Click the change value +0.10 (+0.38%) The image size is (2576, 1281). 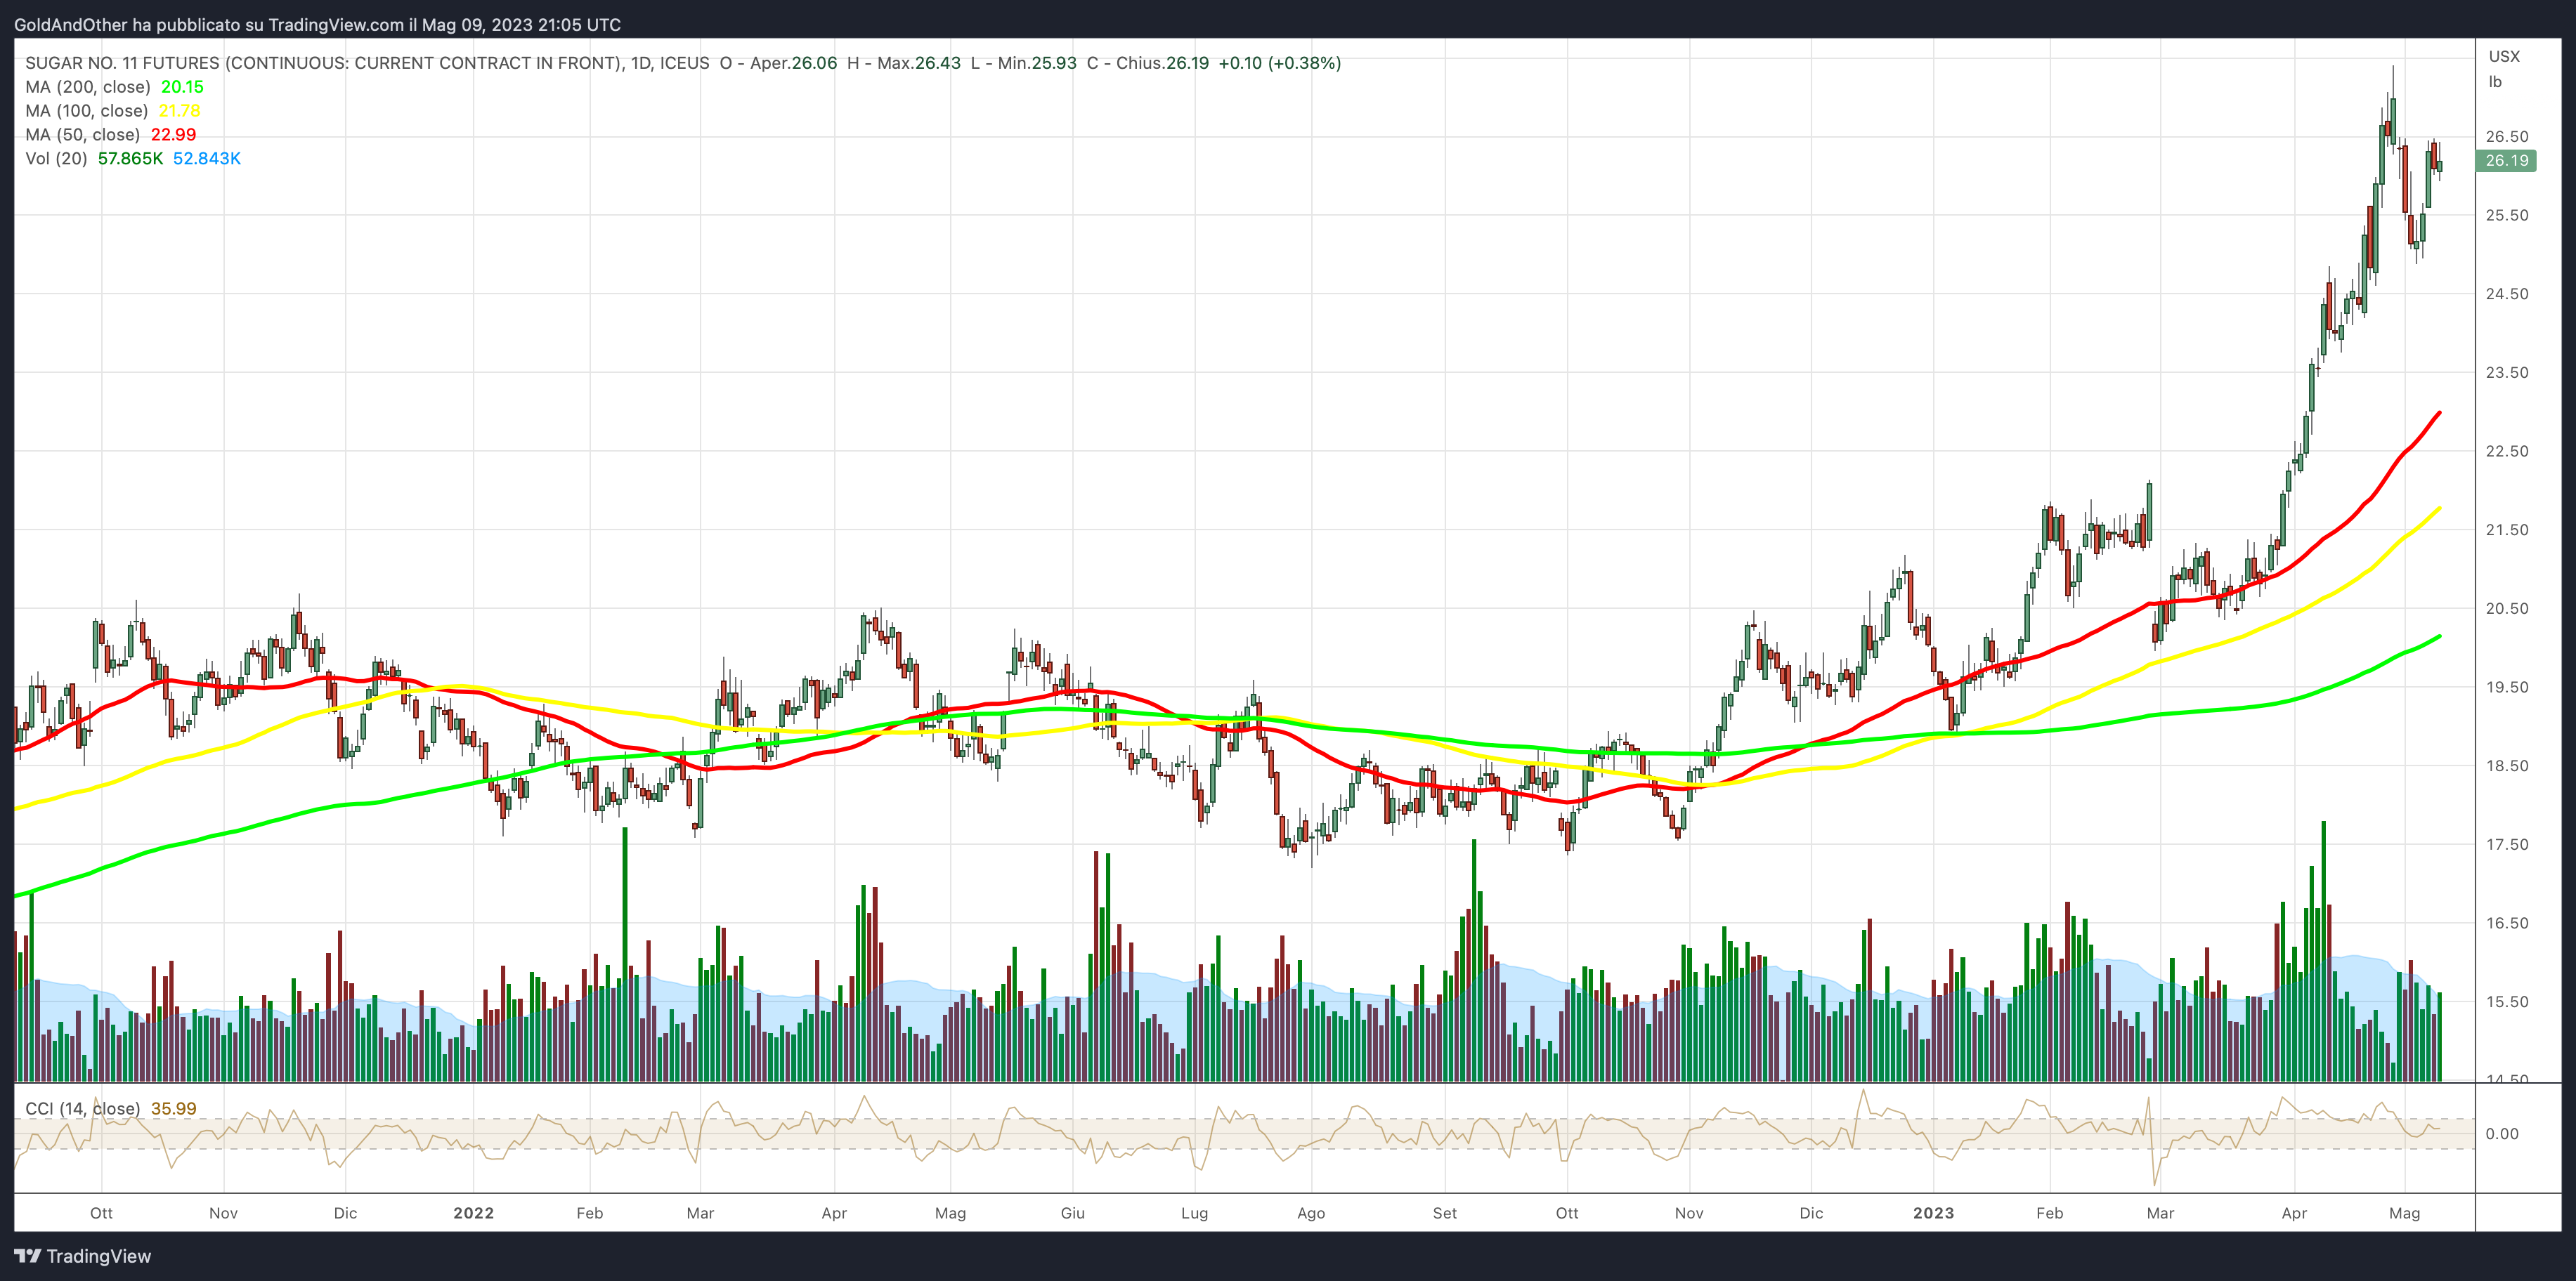(1280, 63)
